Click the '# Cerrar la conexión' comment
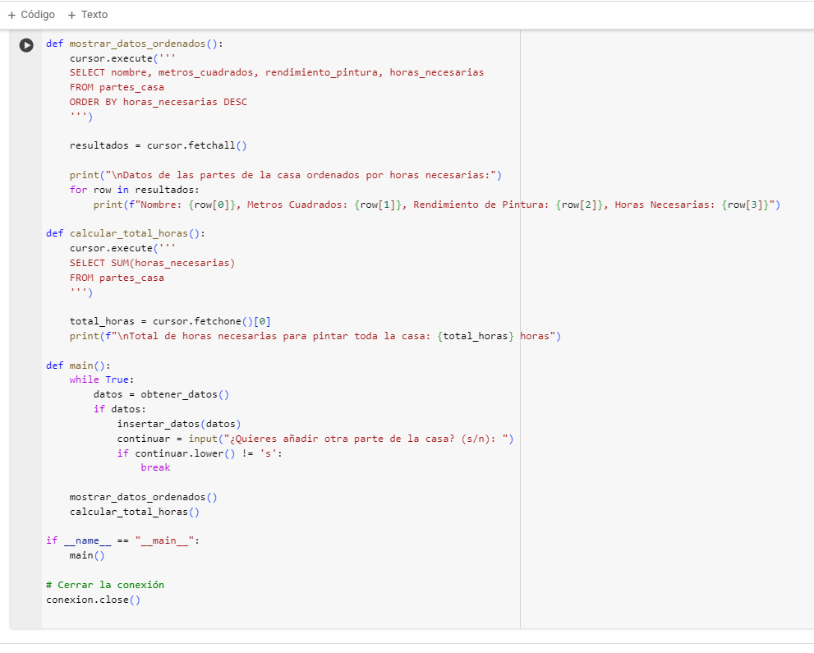The width and height of the screenshot is (814, 653). tap(105, 585)
